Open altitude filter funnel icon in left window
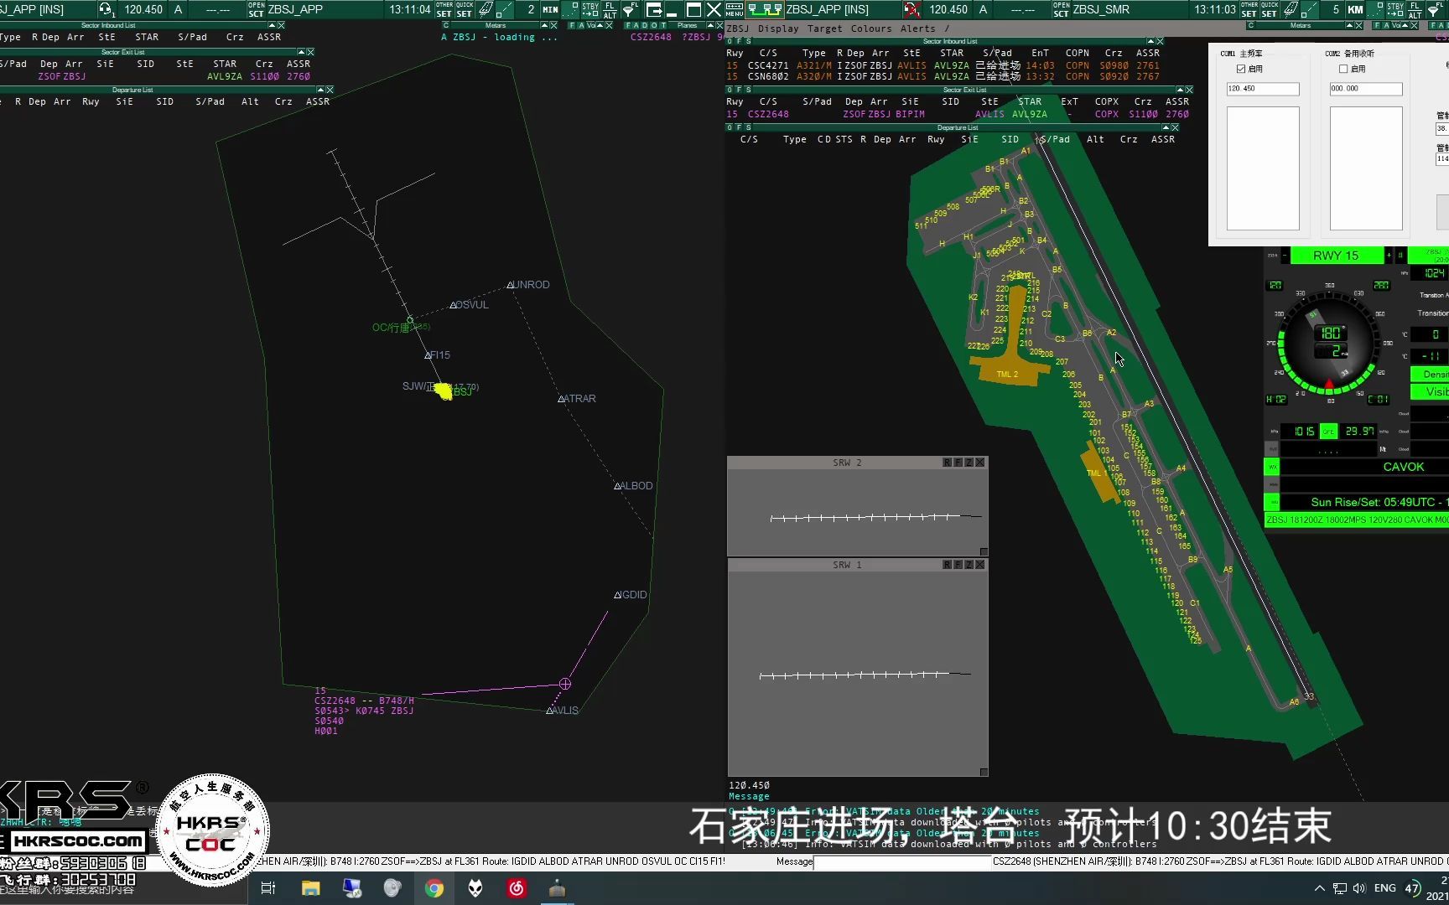This screenshot has width=1449, height=905. click(629, 9)
